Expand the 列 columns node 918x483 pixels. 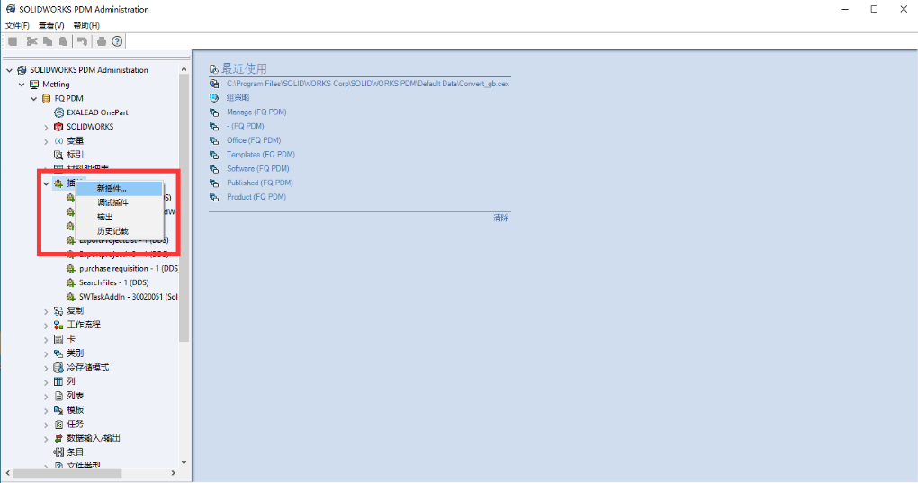pos(46,382)
